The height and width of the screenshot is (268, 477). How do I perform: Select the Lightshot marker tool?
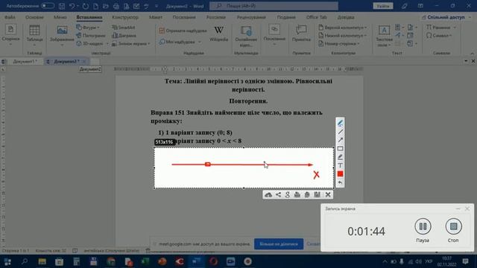point(340,157)
